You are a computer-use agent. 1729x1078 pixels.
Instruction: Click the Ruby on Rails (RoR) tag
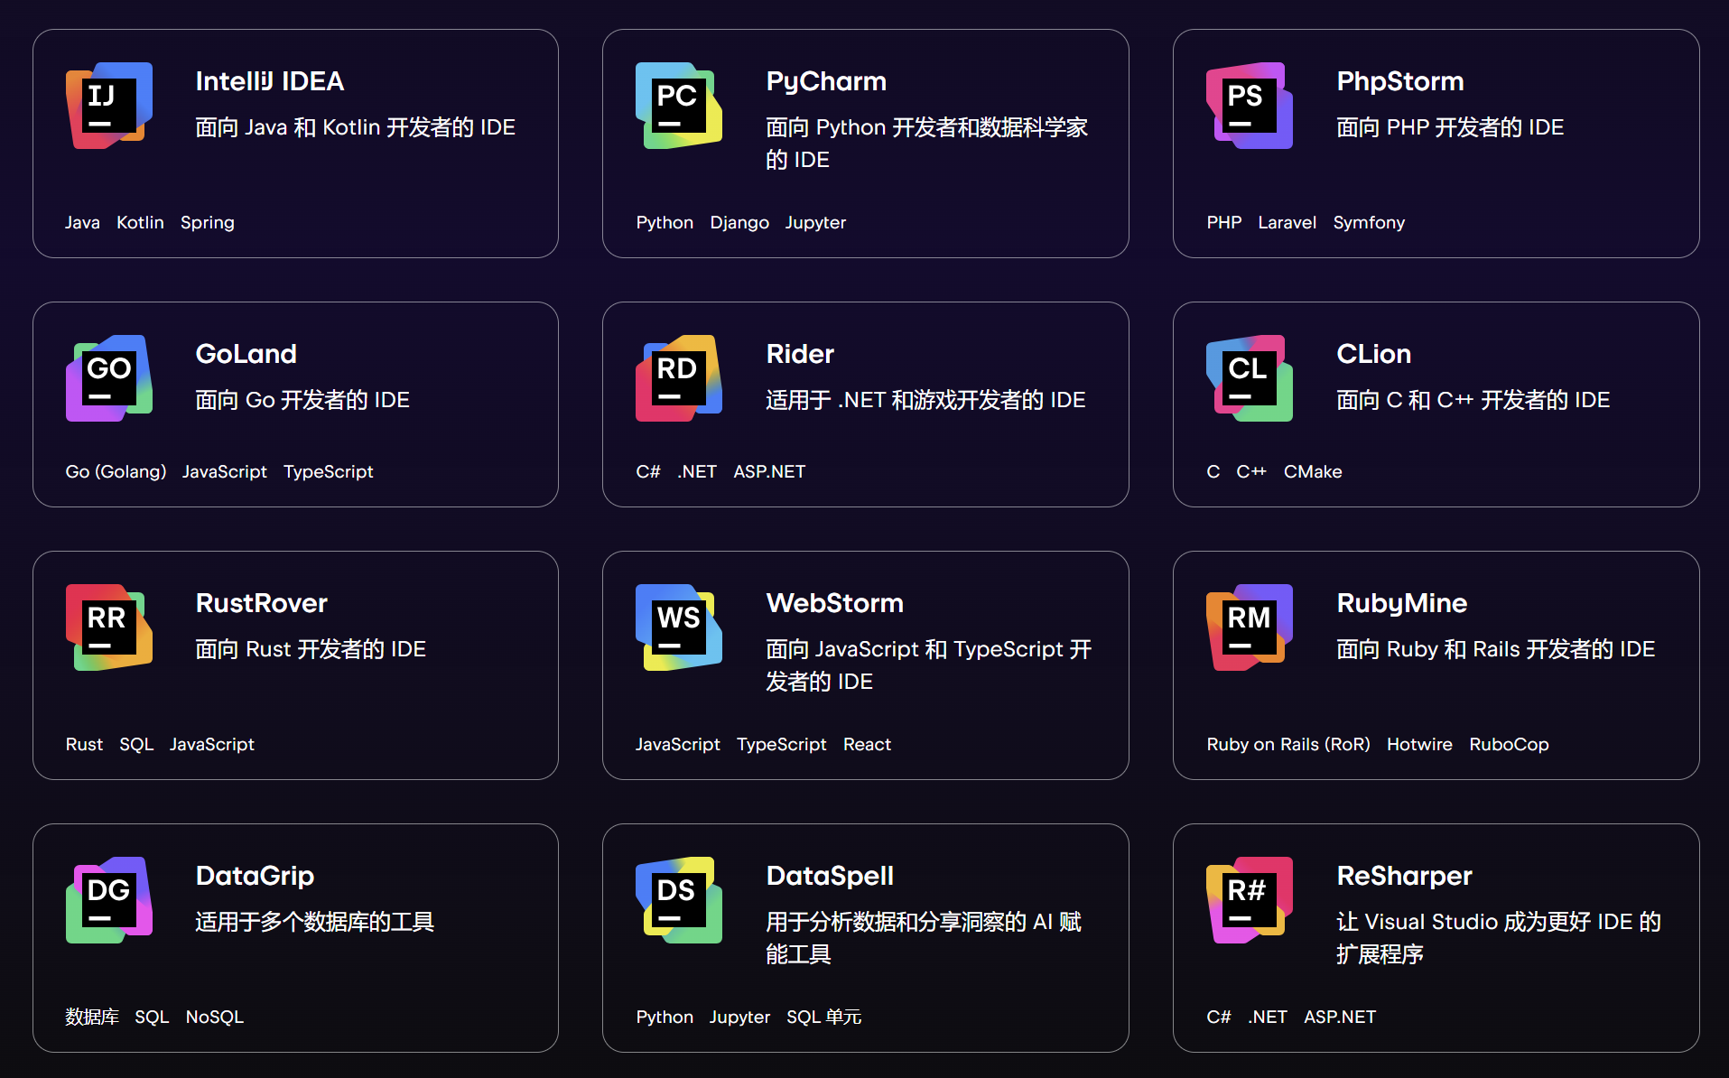click(x=1288, y=745)
